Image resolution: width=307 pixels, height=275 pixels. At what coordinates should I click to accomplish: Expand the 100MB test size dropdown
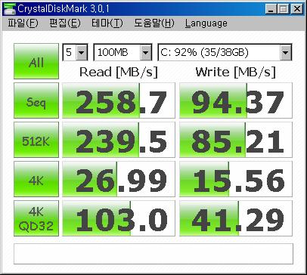[146, 52]
